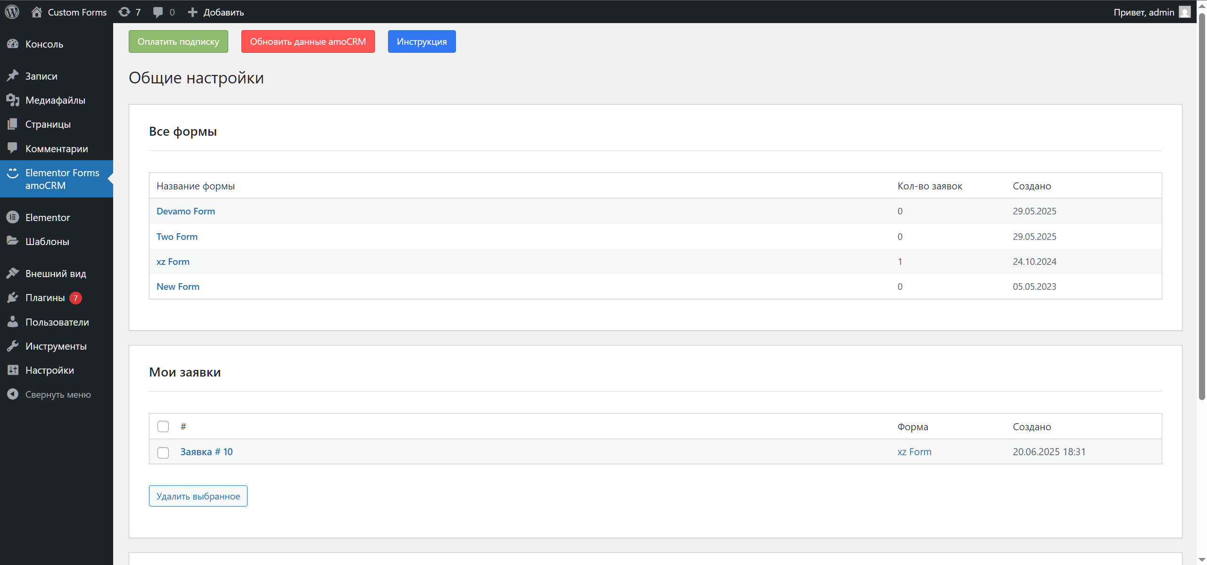Image resolution: width=1207 pixels, height=565 pixels.
Task: Open the xz Form link in the forms table
Action: (173, 261)
